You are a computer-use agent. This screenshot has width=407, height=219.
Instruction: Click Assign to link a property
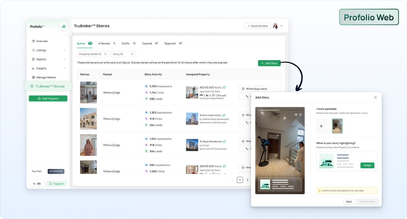(367, 165)
